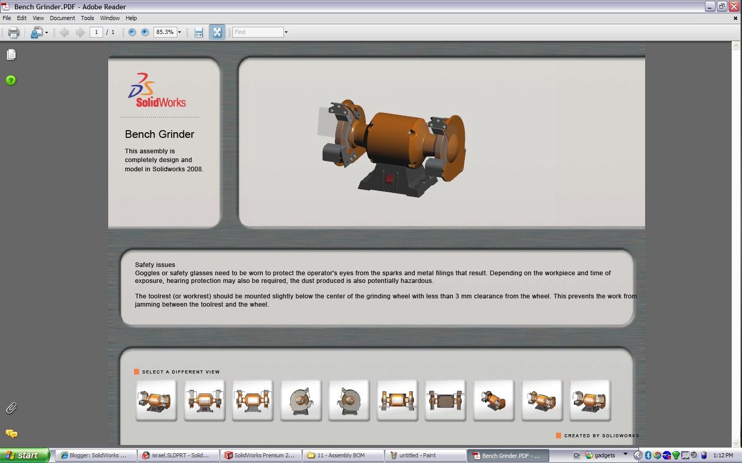Viewport: 742px width, 463px height.
Task: Click the green wireless network tray icon
Action: pyautogui.click(x=676, y=455)
